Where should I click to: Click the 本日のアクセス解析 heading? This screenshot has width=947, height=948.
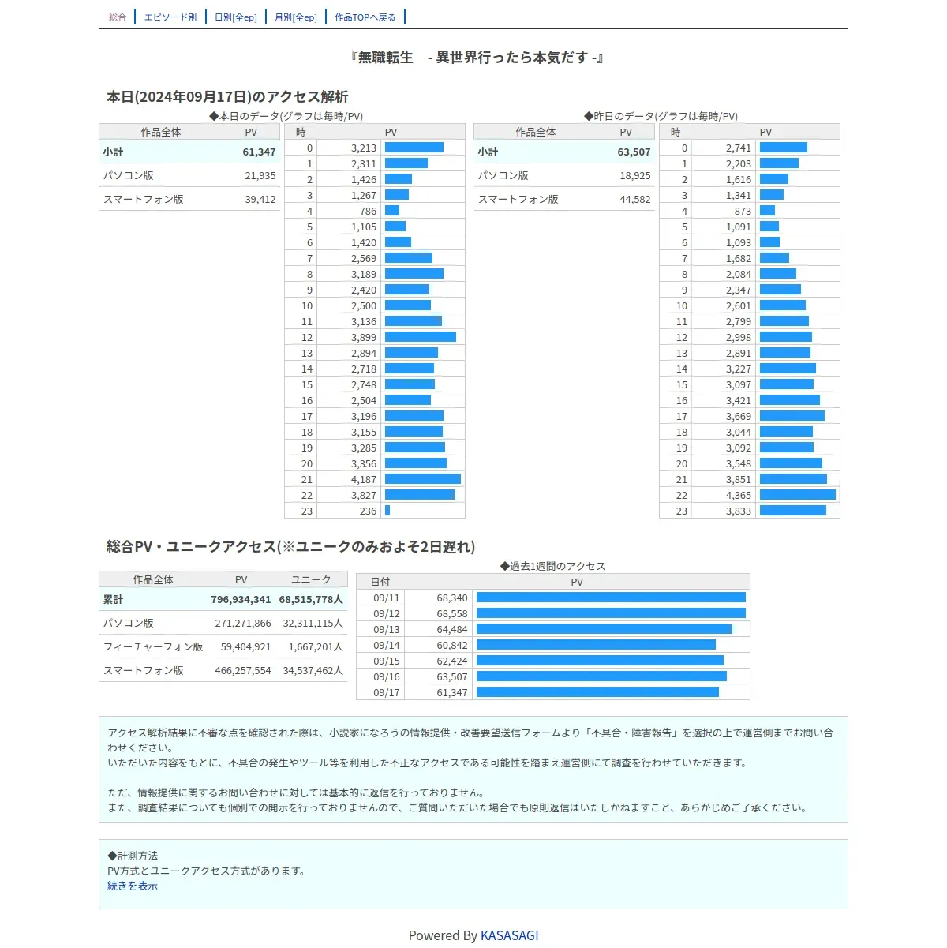click(x=227, y=96)
